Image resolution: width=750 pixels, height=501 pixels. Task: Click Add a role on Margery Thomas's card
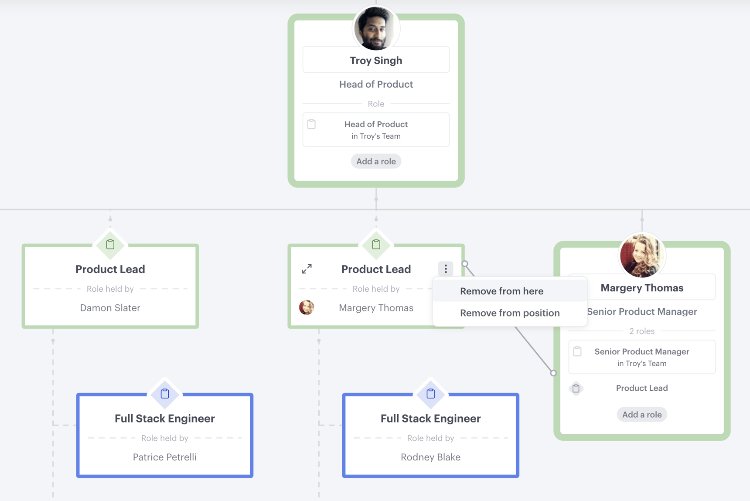(641, 414)
